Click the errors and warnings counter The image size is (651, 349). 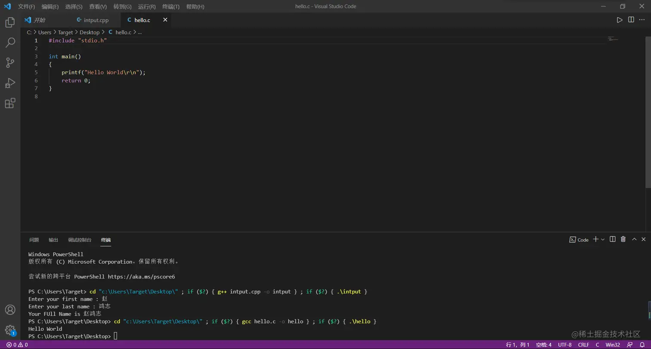coord(17,345)
